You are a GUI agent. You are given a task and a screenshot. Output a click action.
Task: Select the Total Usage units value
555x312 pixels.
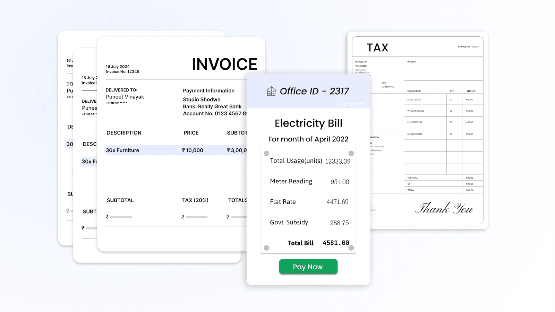[338, 161]
